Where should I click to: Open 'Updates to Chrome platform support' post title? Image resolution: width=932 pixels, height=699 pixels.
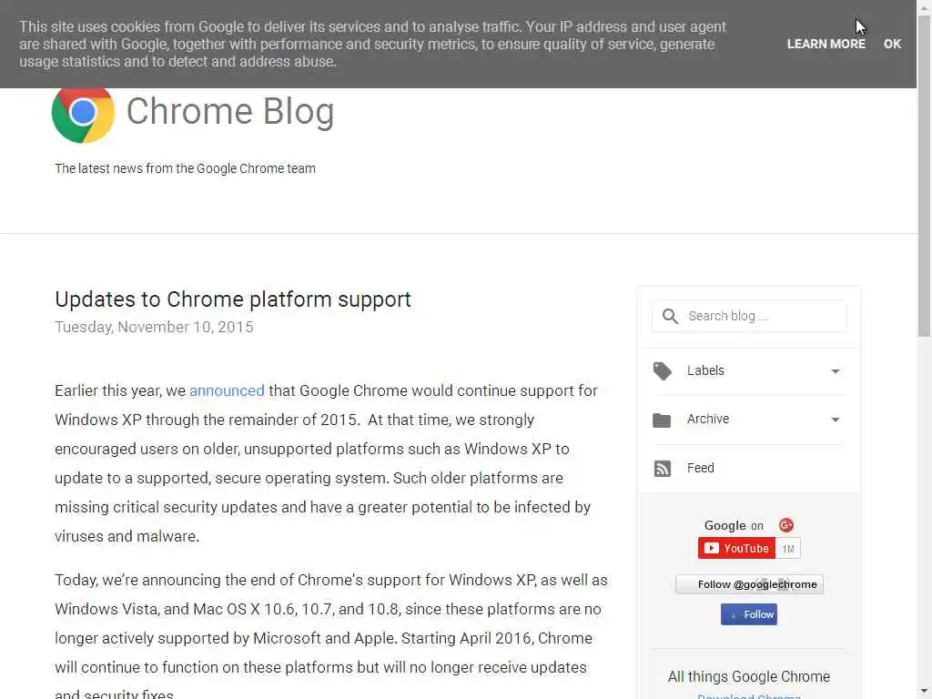tap(233, 299)
